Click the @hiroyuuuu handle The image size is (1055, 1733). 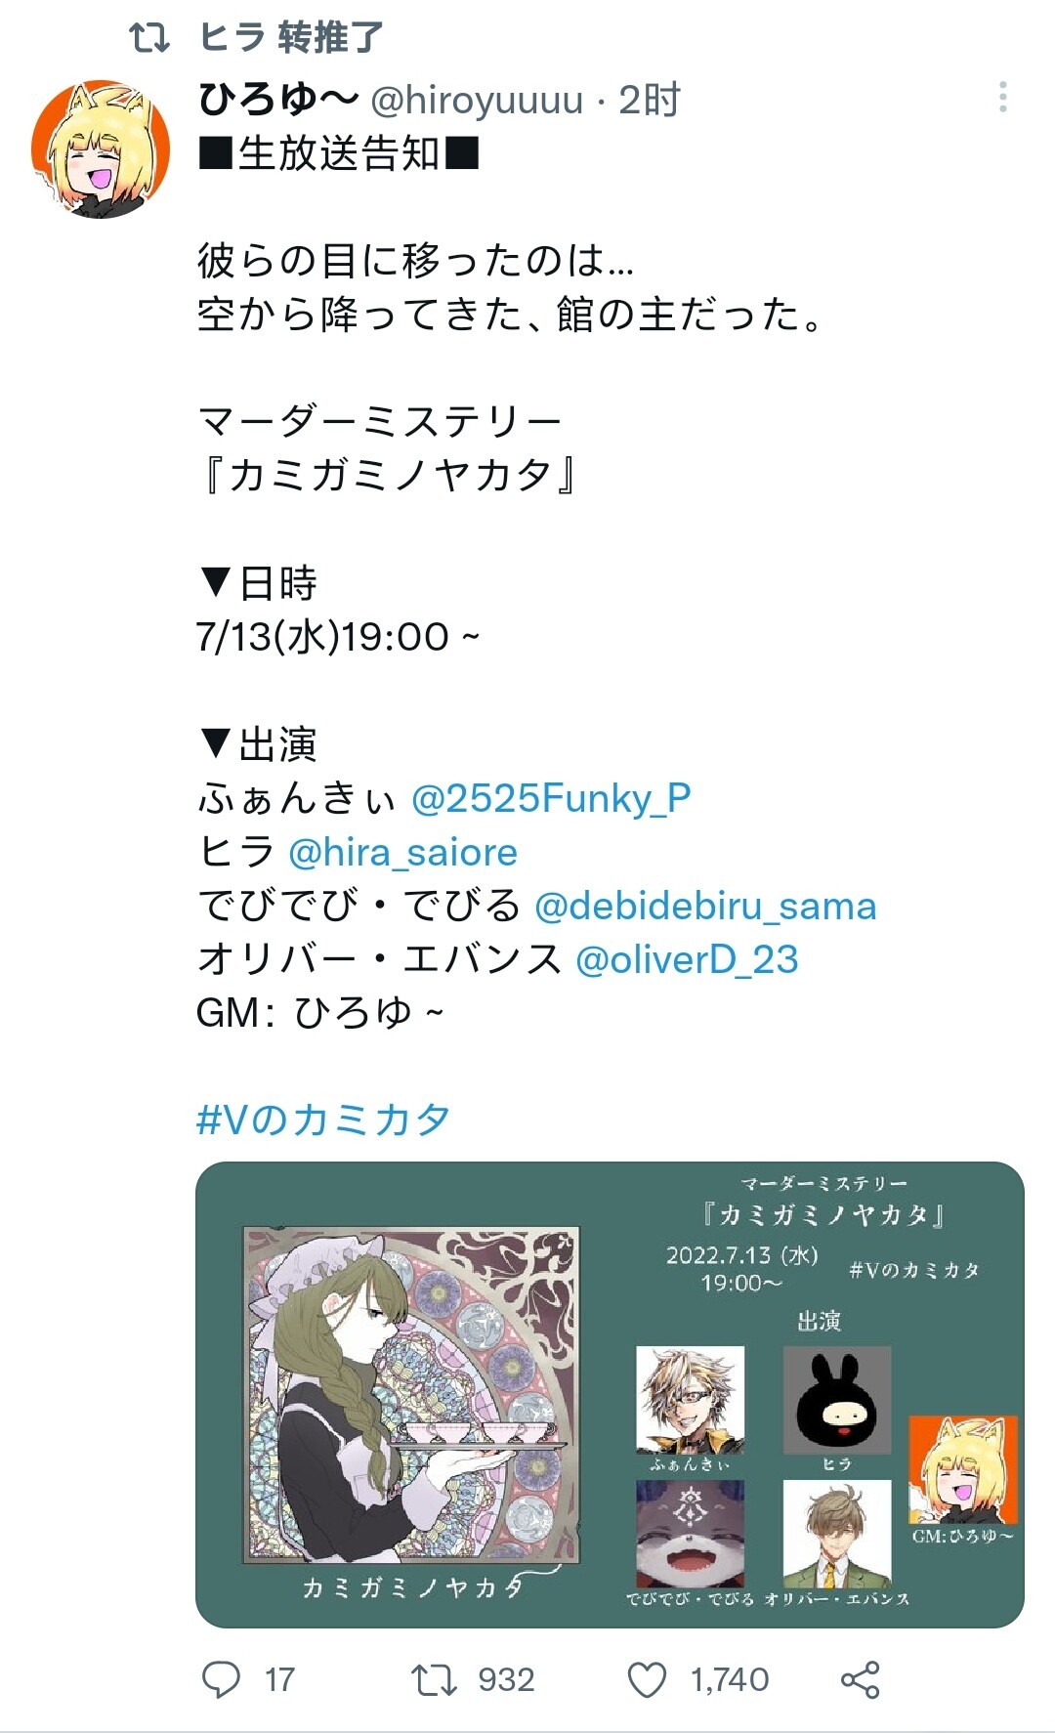476,100
